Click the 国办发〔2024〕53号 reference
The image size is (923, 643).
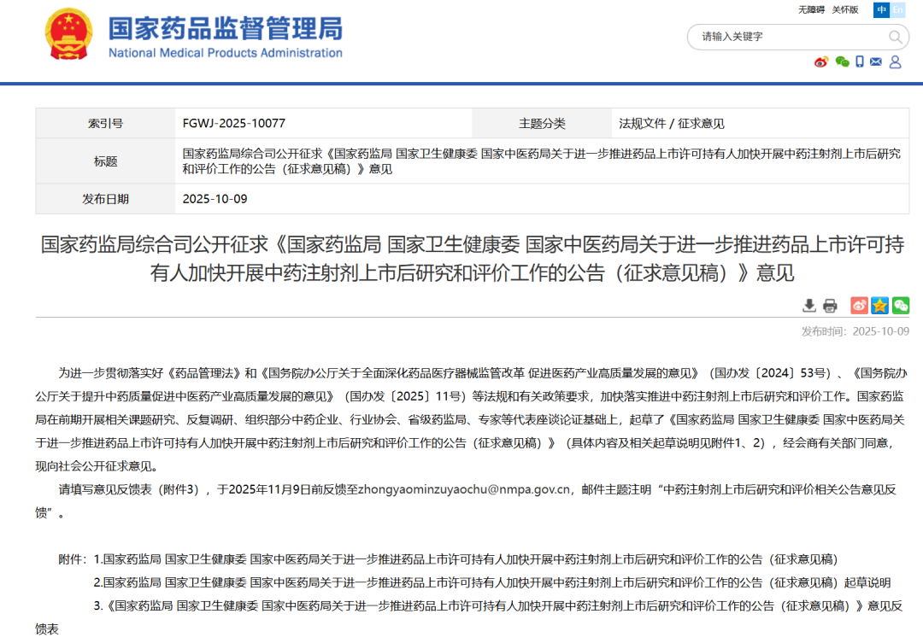[769, 373]
